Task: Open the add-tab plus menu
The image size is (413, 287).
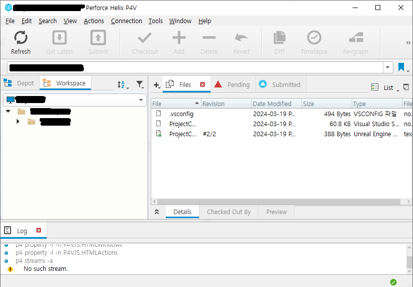Action: (157, 85)
